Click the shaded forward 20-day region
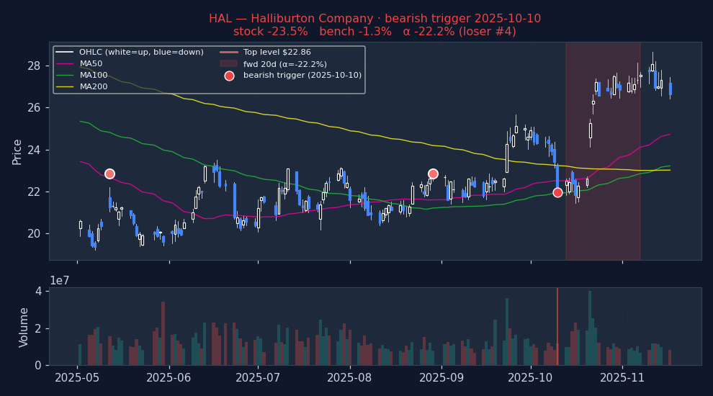This screenshot has height=396, width=713. pyautogui.click(x=603, y=151)
